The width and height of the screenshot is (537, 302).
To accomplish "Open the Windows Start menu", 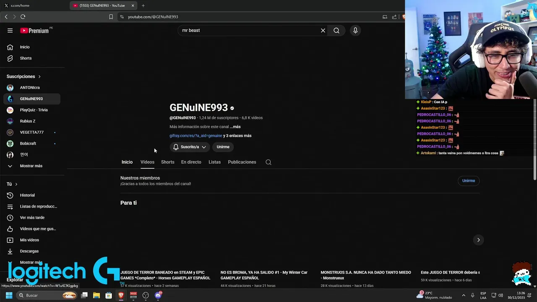I will pos(9,295).
